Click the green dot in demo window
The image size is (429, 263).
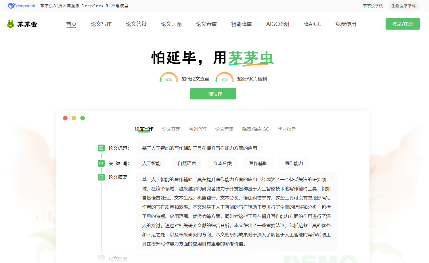coord(83,118)
